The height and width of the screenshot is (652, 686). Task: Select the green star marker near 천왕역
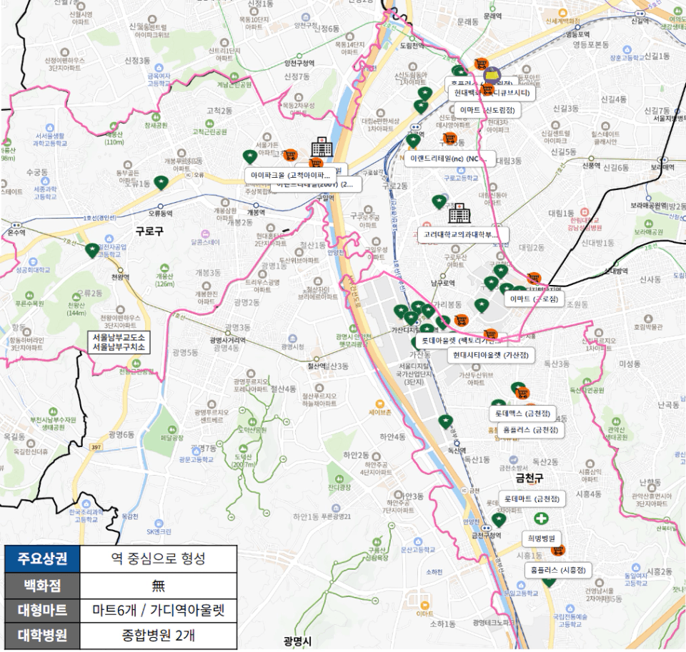92,251
